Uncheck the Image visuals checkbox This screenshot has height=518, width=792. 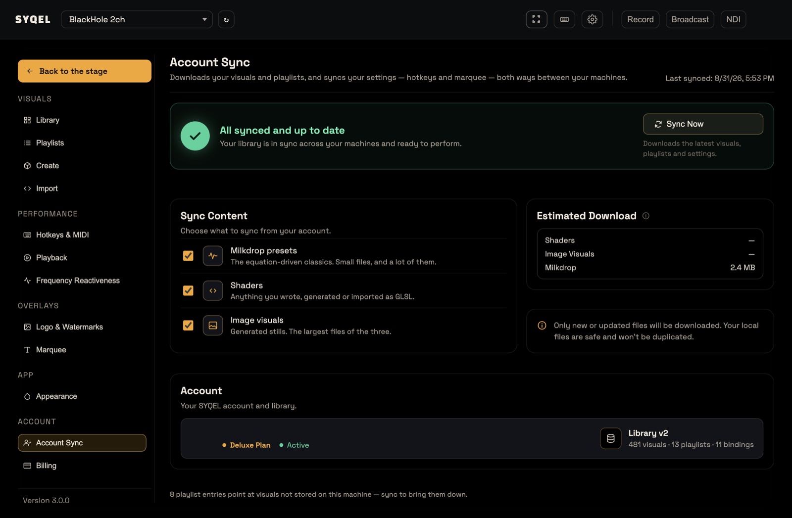coord(188,325)
